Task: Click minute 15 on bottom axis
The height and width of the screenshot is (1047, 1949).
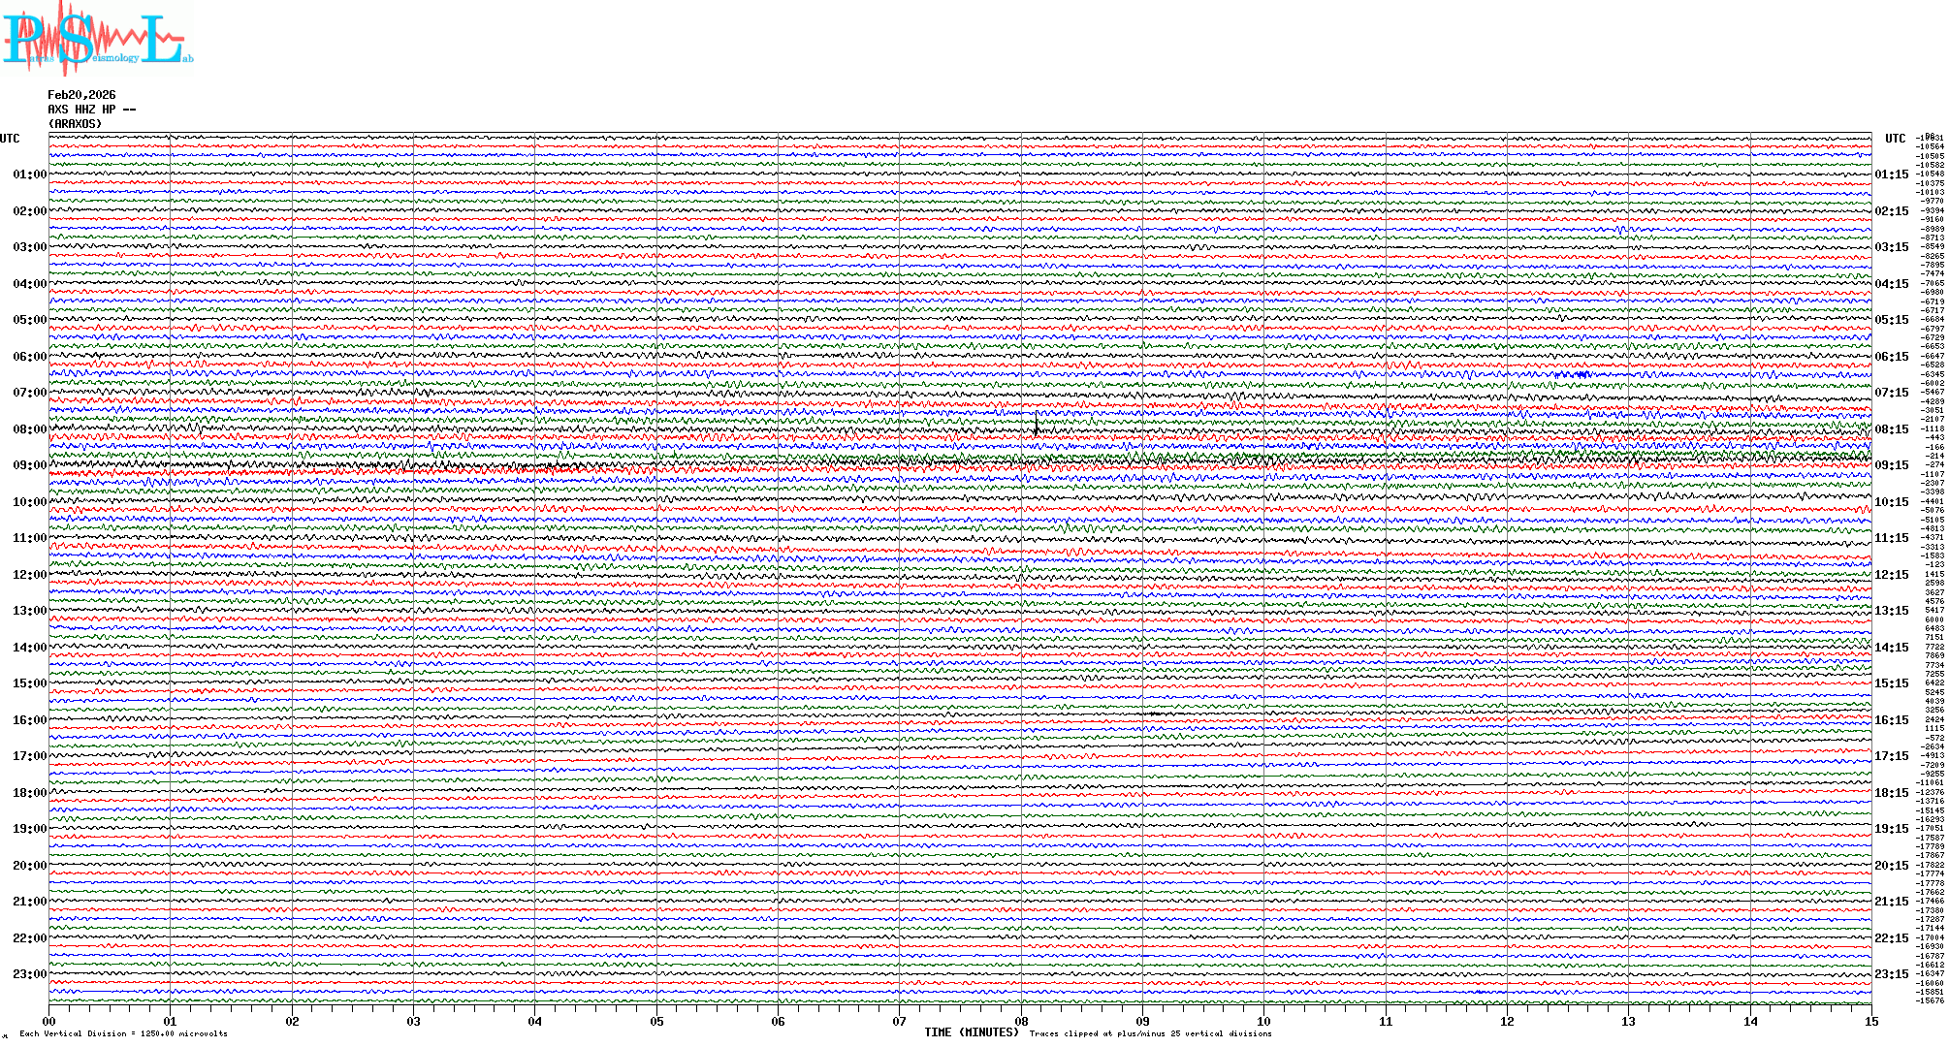Action: [x=1870, y=1021]
